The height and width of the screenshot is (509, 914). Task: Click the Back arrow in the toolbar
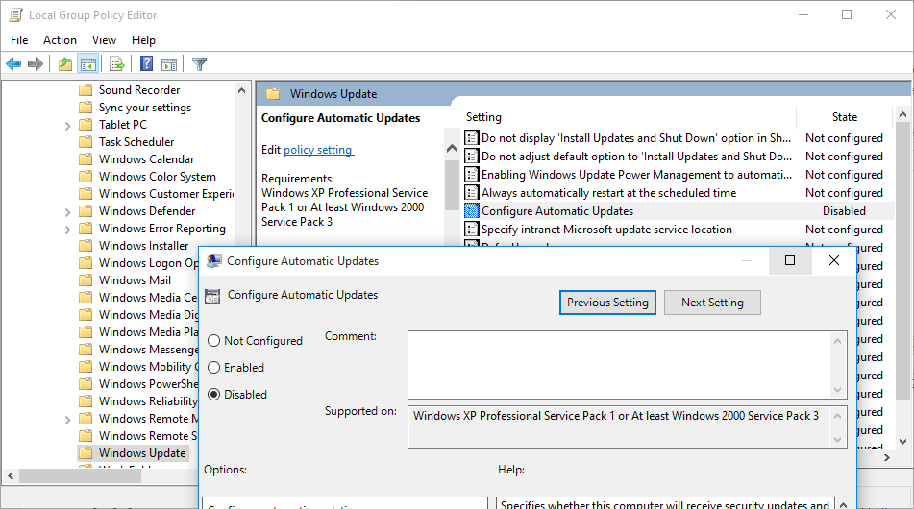click(13, 64)
